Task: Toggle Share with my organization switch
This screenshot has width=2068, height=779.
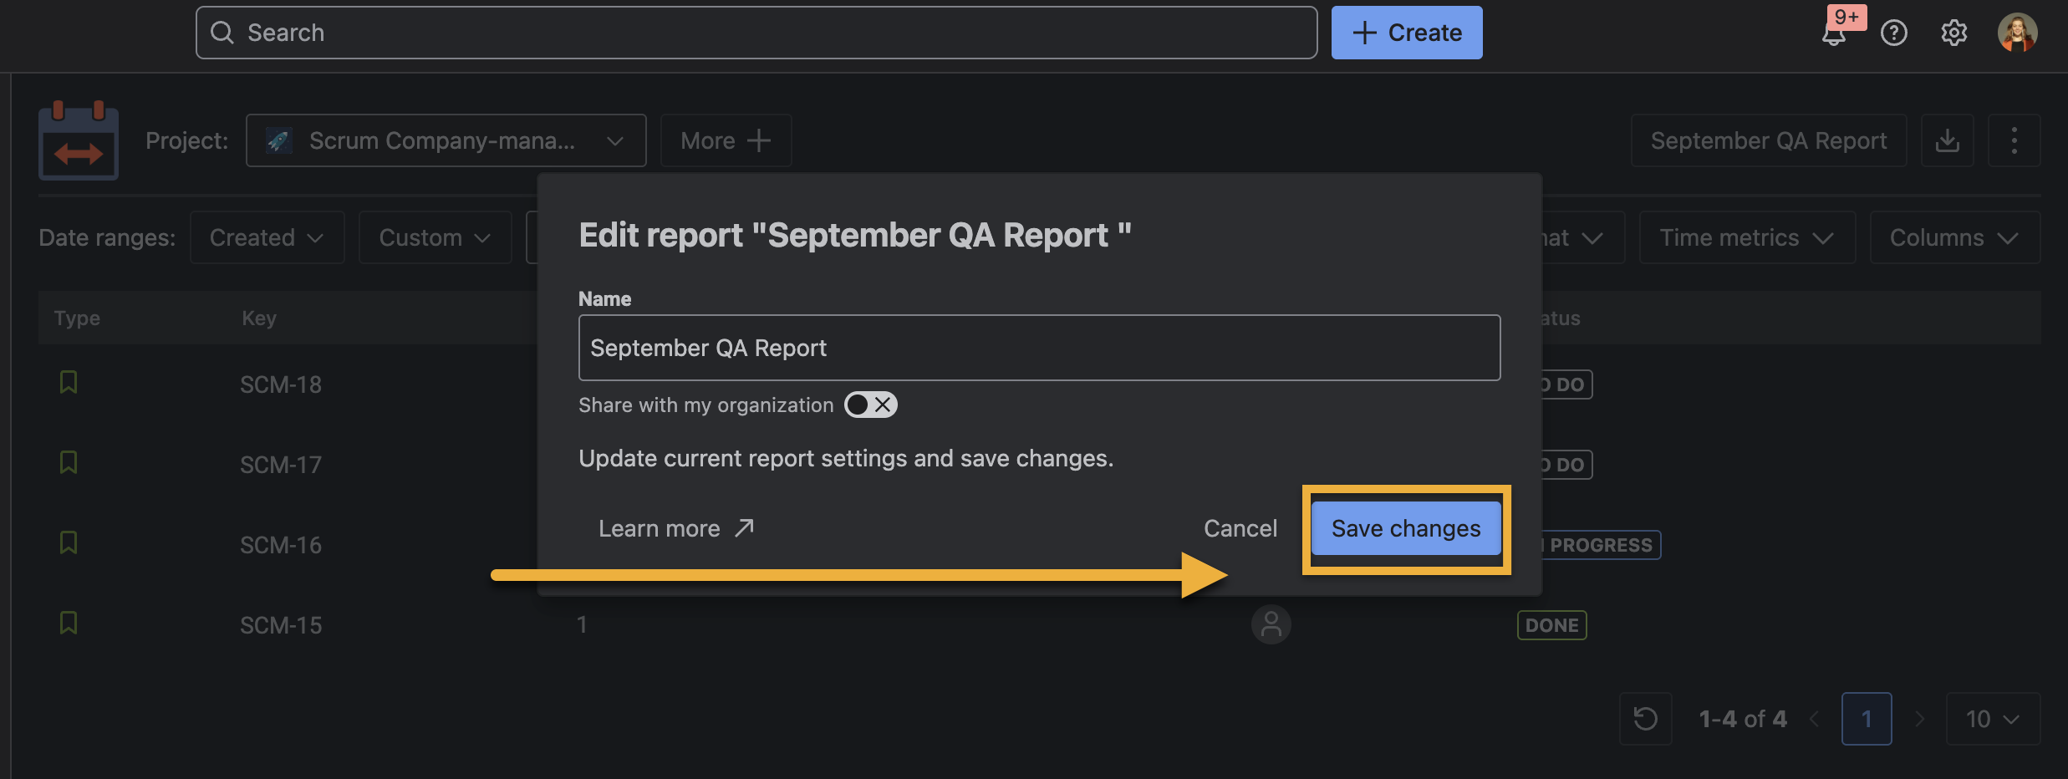Action: click(x=870, y=405)
